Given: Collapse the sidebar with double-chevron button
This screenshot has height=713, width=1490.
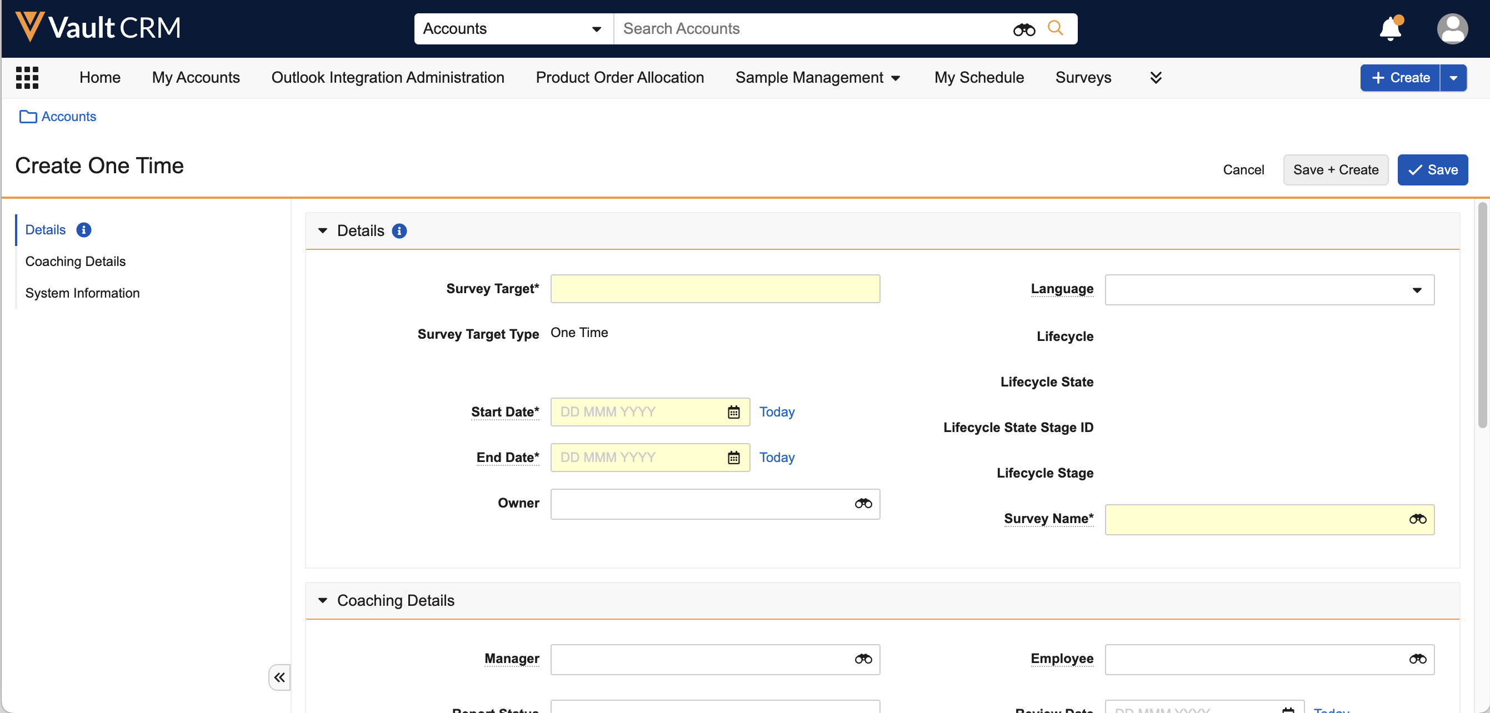Looking at the screenshot, I should tap(279, 677).
